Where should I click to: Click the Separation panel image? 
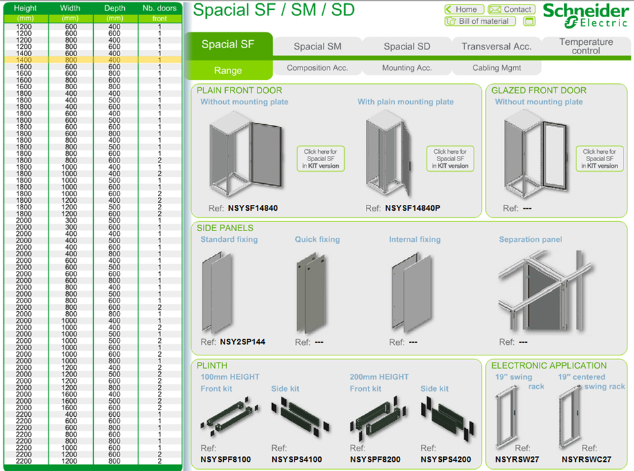click(545, 290)
